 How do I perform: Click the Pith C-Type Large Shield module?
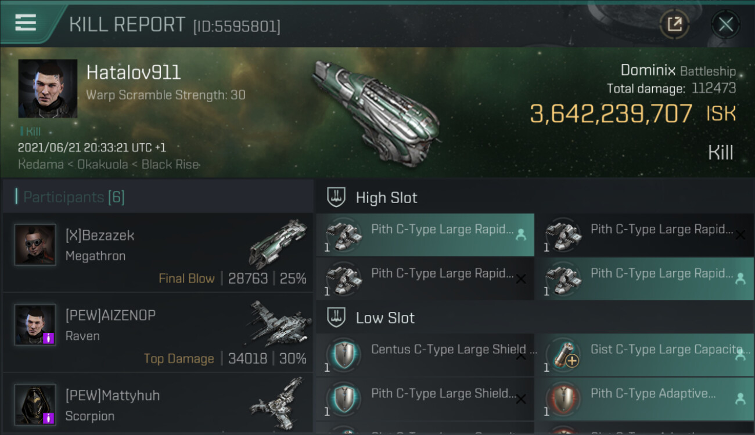[425, 399]
